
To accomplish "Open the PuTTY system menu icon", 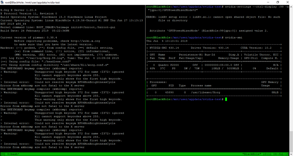I will pos(2,2).
